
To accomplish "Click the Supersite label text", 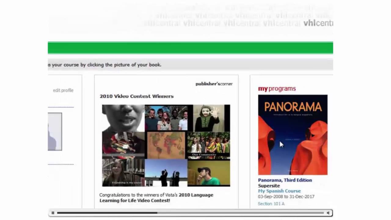I will [269, 186].
